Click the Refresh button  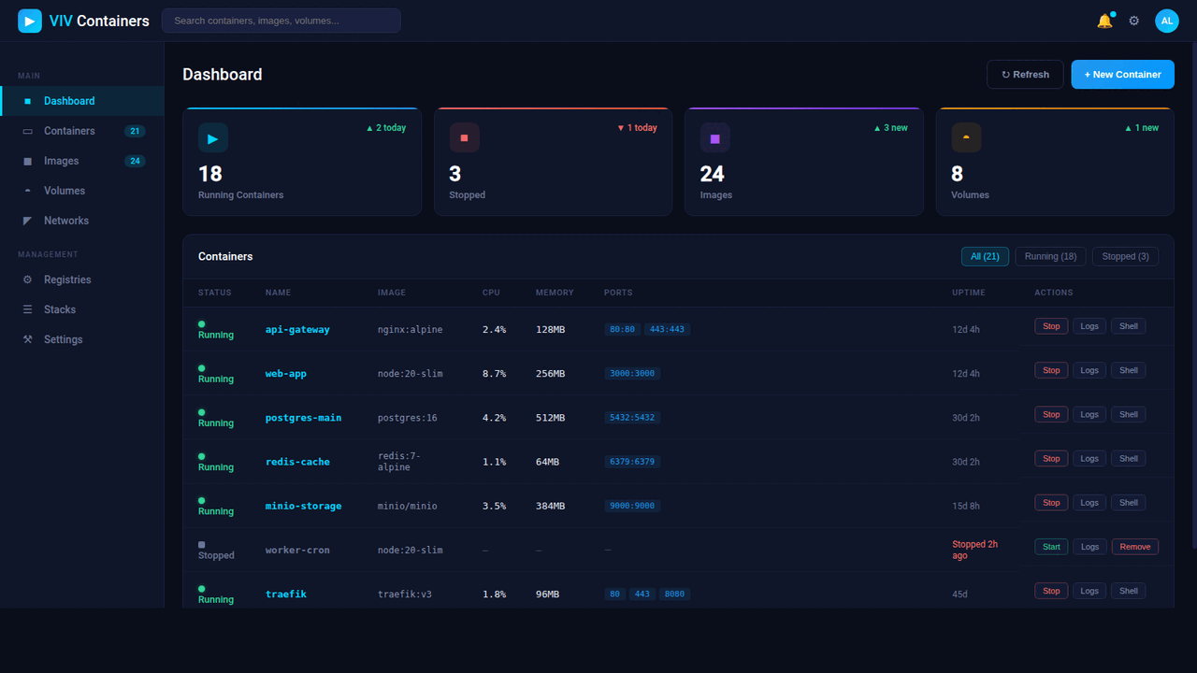[x=1025, y=74]
